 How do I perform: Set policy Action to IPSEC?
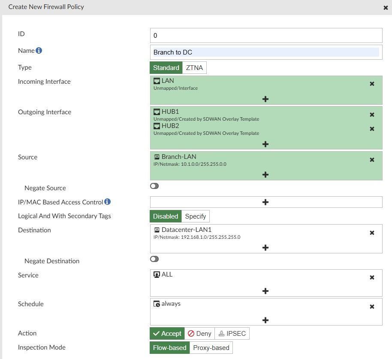[x=232, y=334]
